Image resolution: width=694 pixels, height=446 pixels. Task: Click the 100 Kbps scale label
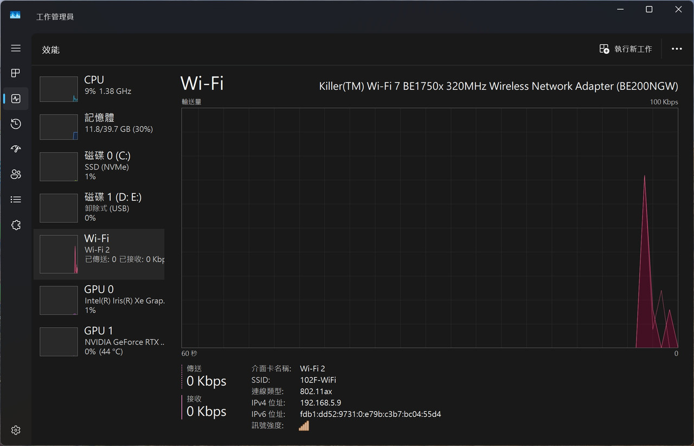[x=664, y=102]
